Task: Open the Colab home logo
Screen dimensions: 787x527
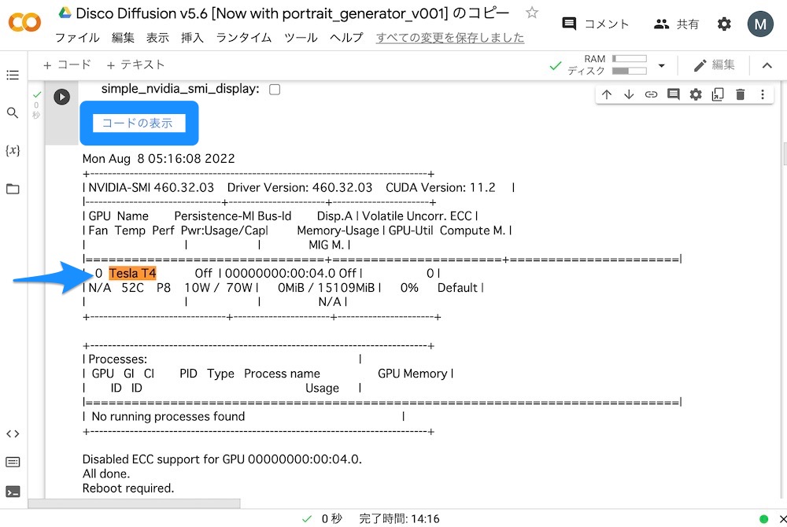Action: pyautogui.click(x=24, y=23)
